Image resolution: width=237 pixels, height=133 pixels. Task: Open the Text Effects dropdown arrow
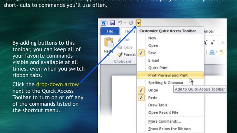[x=216, y=52]
